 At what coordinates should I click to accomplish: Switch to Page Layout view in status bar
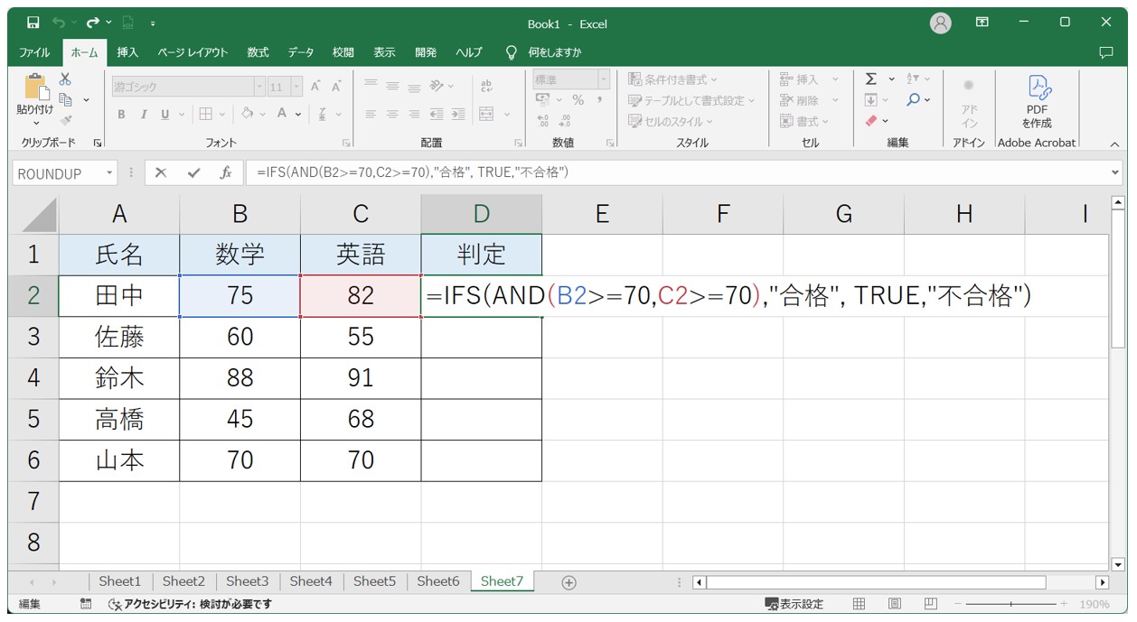(x=895, y=604)
